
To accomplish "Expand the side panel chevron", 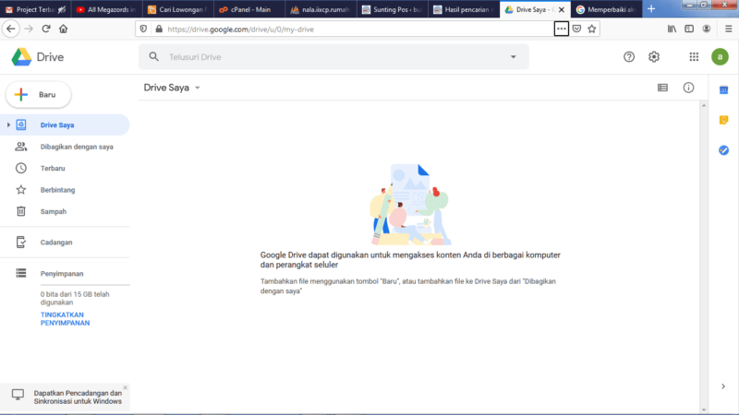I will coord(723,386).
